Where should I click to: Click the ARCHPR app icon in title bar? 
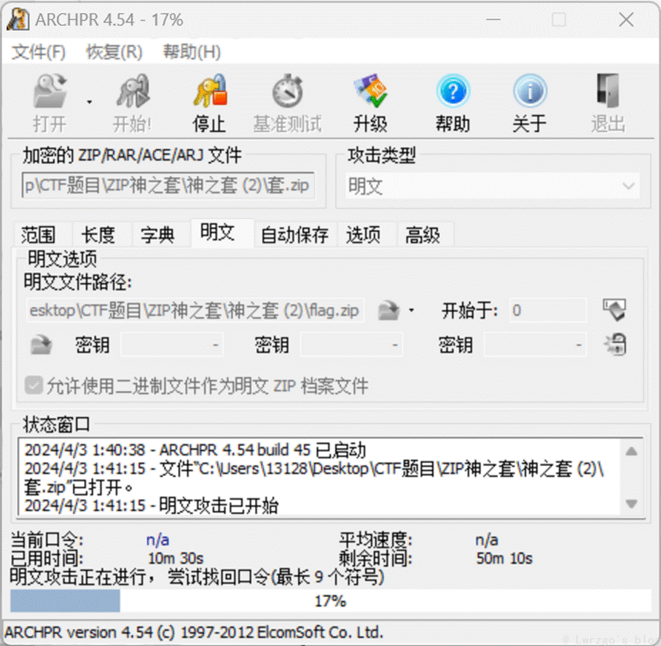click(17, 20)
